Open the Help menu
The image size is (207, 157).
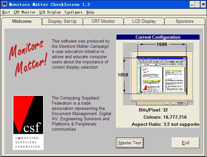point(90,12)
